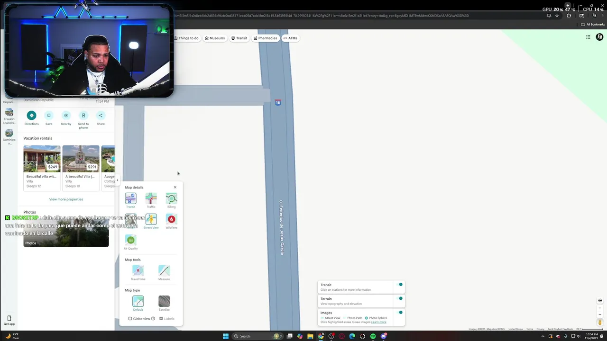Filter map by ATMs

(290, 38)
